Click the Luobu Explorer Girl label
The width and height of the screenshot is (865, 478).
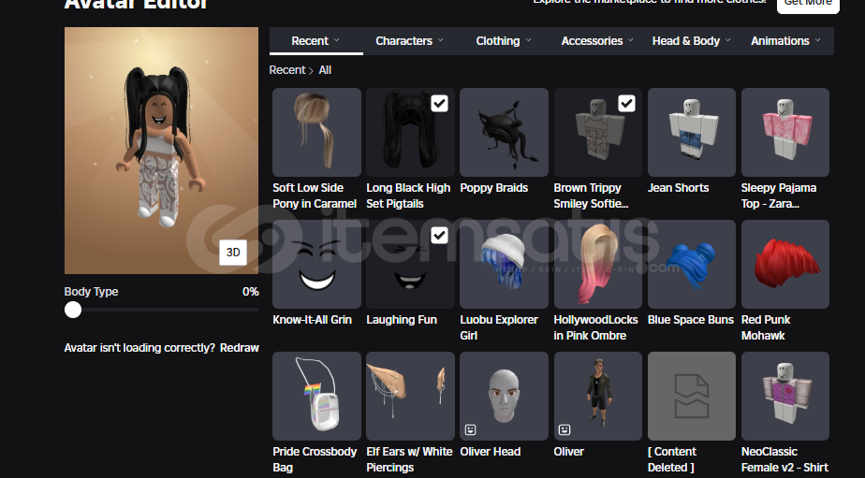coord(499,327)
